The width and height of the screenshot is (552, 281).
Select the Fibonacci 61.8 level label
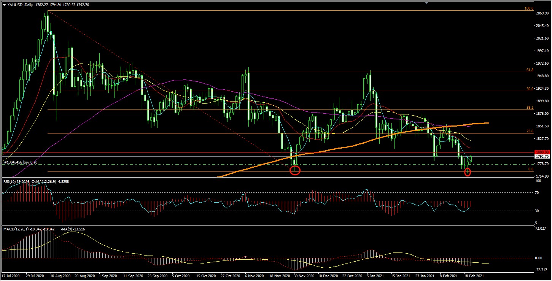[530, 70]
